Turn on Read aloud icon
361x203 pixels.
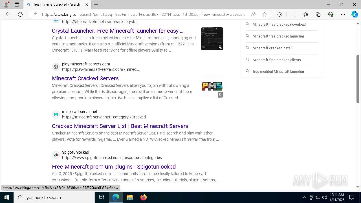click(x=253, y=14)
